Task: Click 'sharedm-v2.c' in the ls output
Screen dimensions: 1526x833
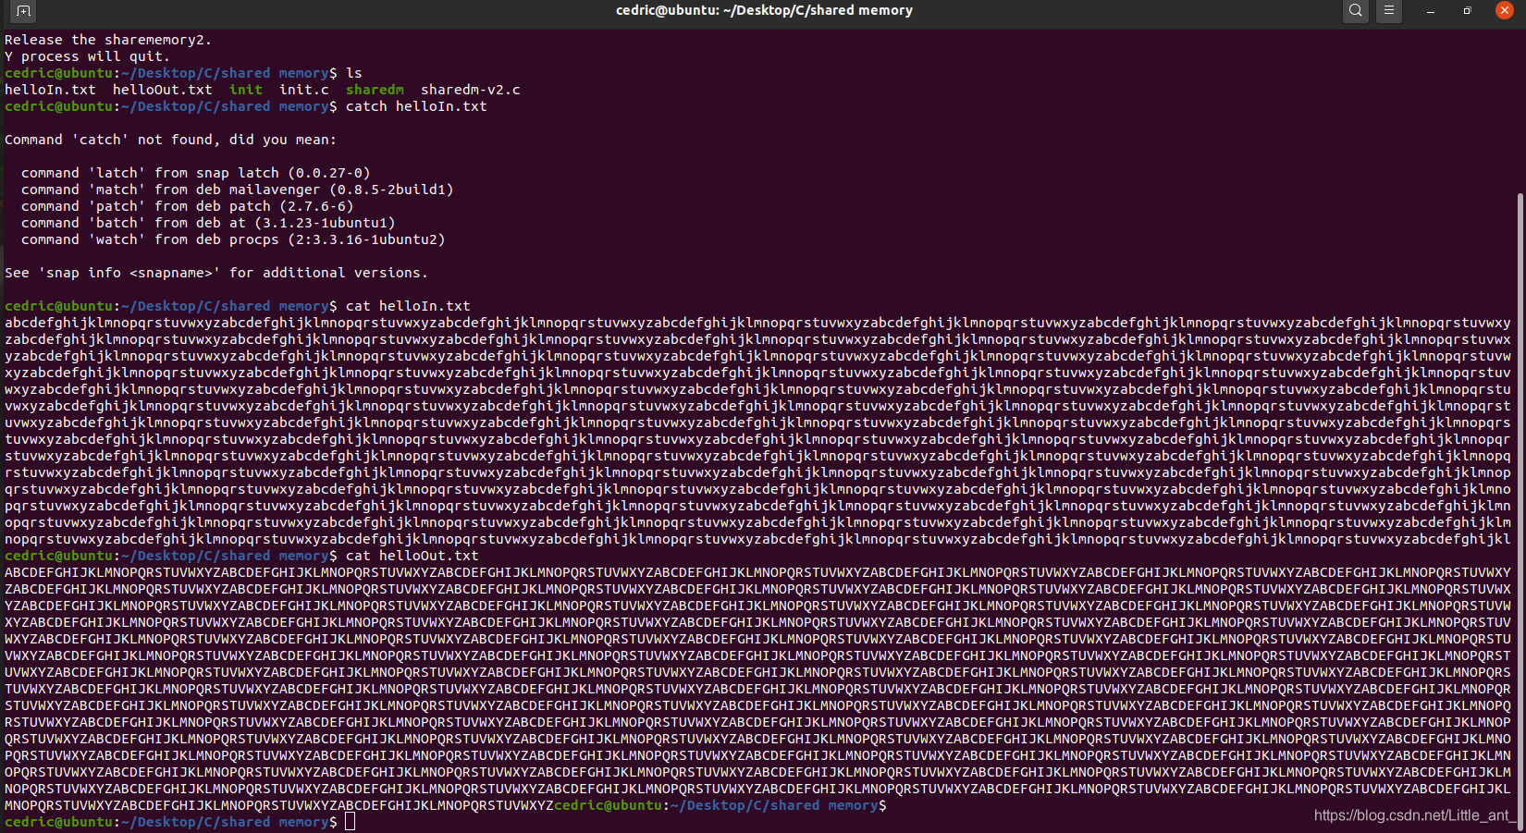Action: pyautogui.click(x=471, y=90)
